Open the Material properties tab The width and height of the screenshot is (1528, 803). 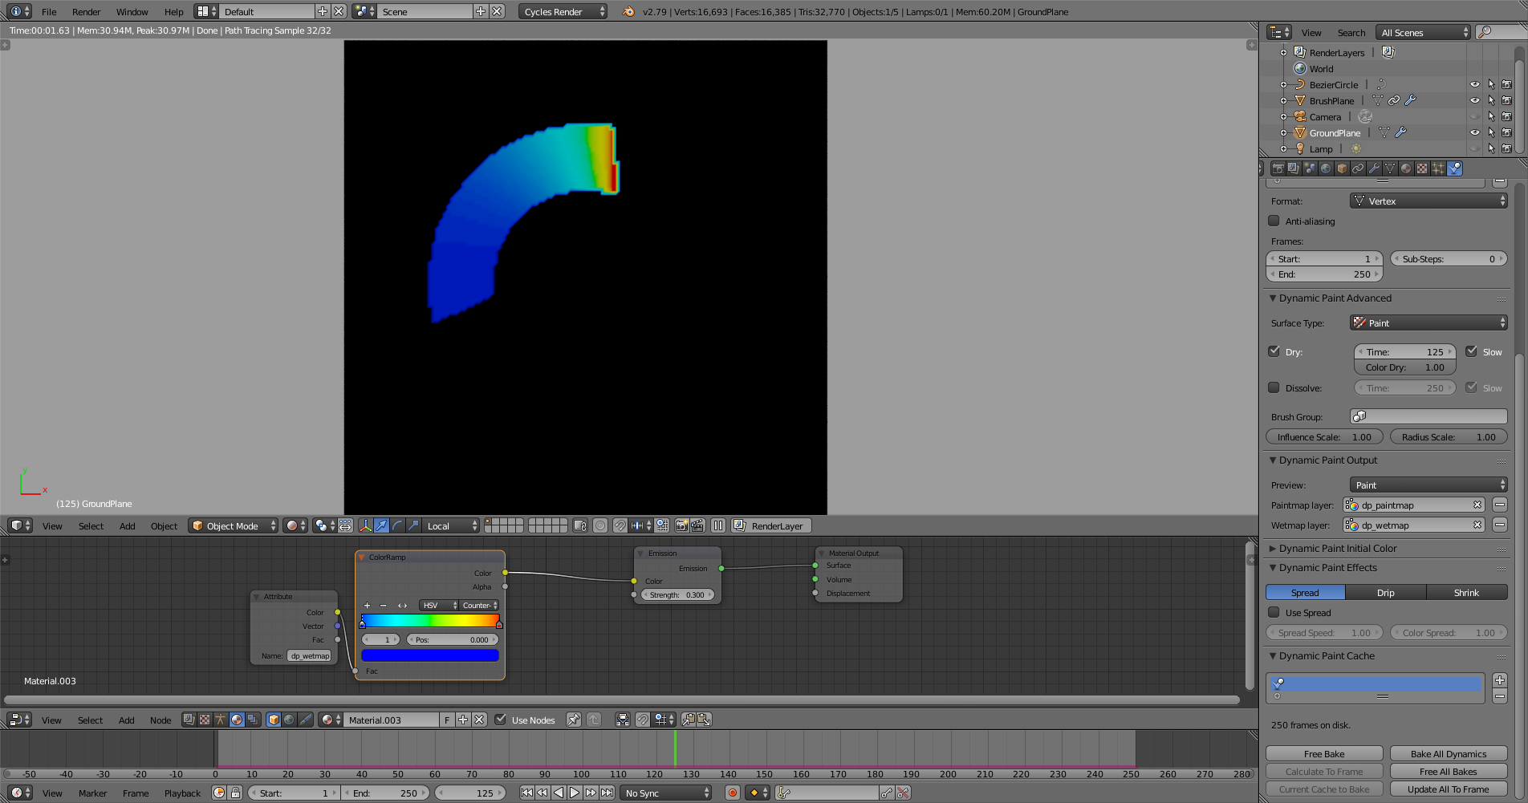pos(1406,168)
